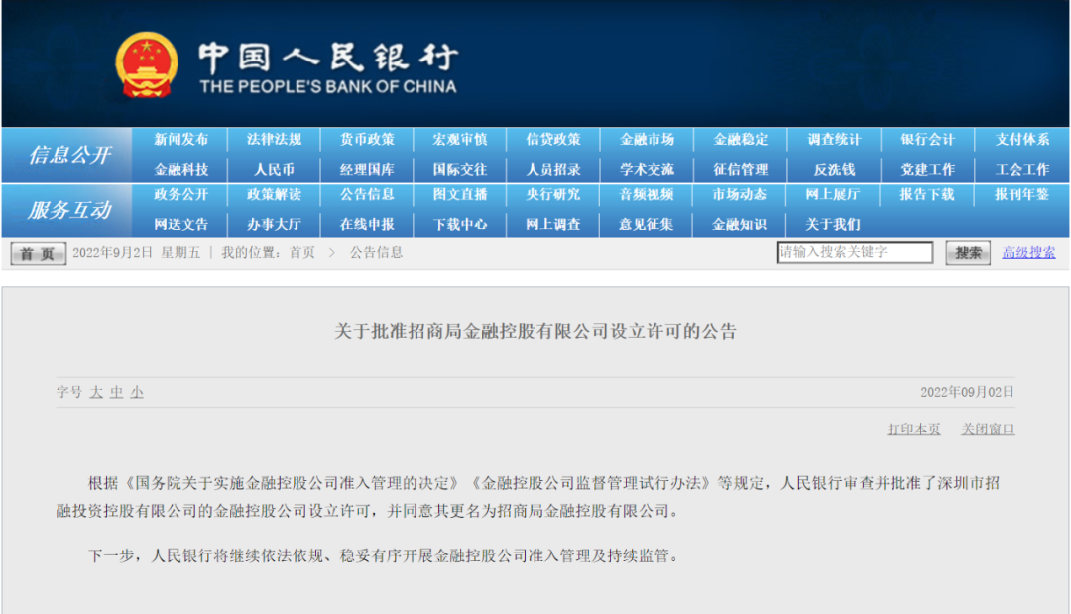Open 国际交往 section
Viewport: 1071px width, 614px height.
pyautogui.click(x=460, y=169)
